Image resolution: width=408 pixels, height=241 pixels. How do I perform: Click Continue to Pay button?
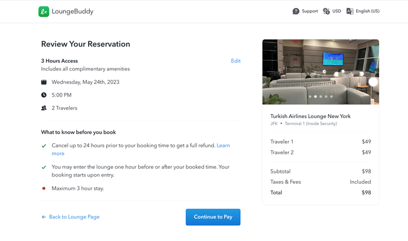(x=213, y=217)
